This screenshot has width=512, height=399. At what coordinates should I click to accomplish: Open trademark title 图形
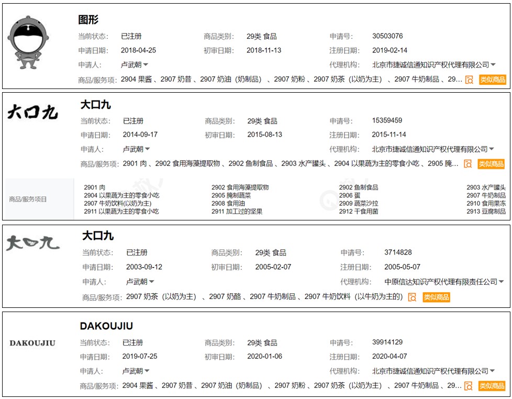click(88, 19)
